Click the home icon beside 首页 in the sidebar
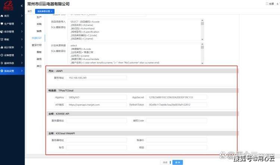This screenshot has height=165, width=280. (2, 16)
